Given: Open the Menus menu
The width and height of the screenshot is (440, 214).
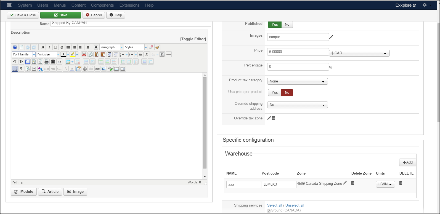Looking at the screenshot, I should click(x=60, y=5).
